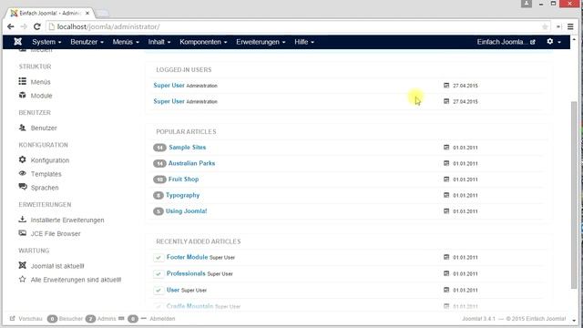Click the Alle Erweiterungen star icon
The height and width of the screenshot is (328, 583).
[22, 279]
